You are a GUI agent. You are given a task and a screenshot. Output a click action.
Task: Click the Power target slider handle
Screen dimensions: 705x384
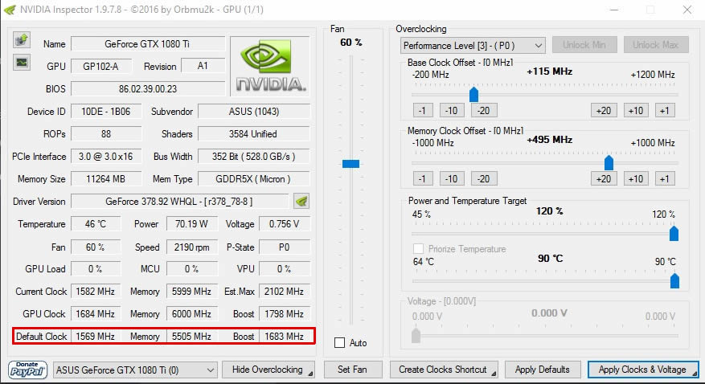[x=674, y=233]
